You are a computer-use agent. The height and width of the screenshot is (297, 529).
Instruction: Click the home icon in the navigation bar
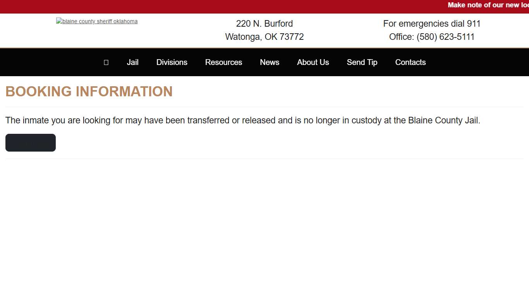[106, 62]
